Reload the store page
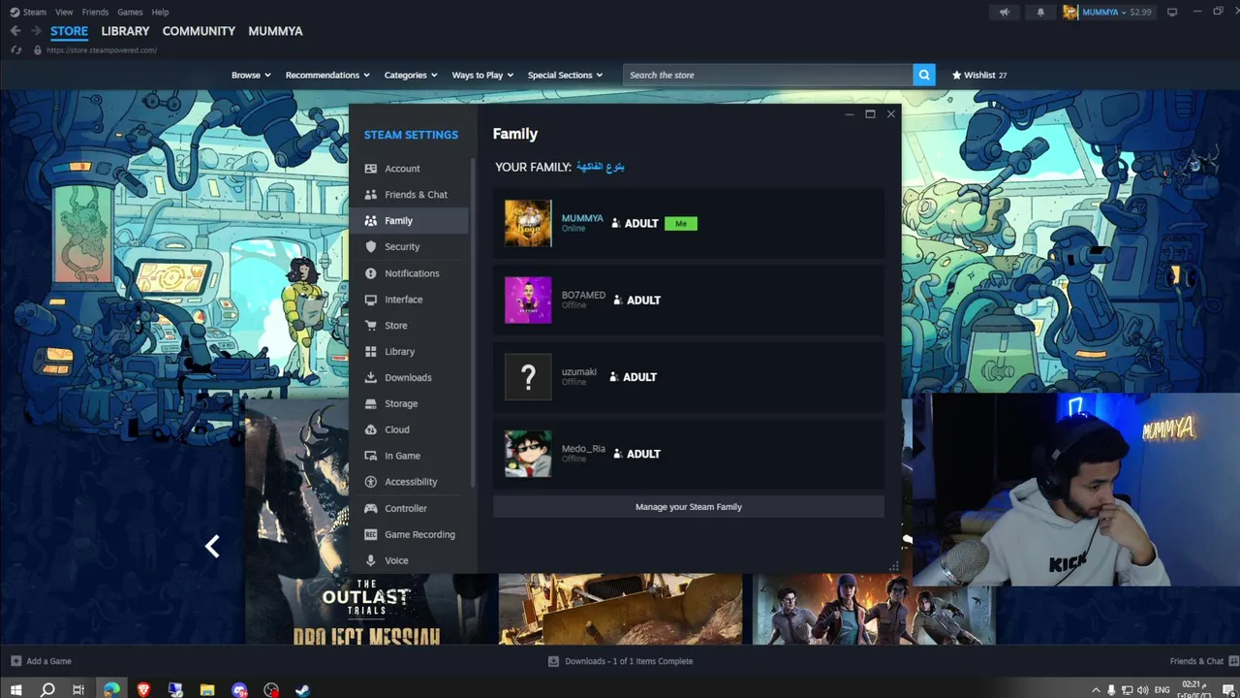The height and width of the screenshot is (698, 1240). pyautogui.click(x=15, y=50)
